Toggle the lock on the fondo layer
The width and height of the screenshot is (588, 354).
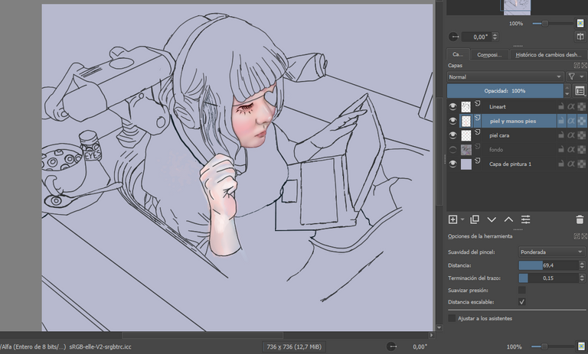click(561, 149)
